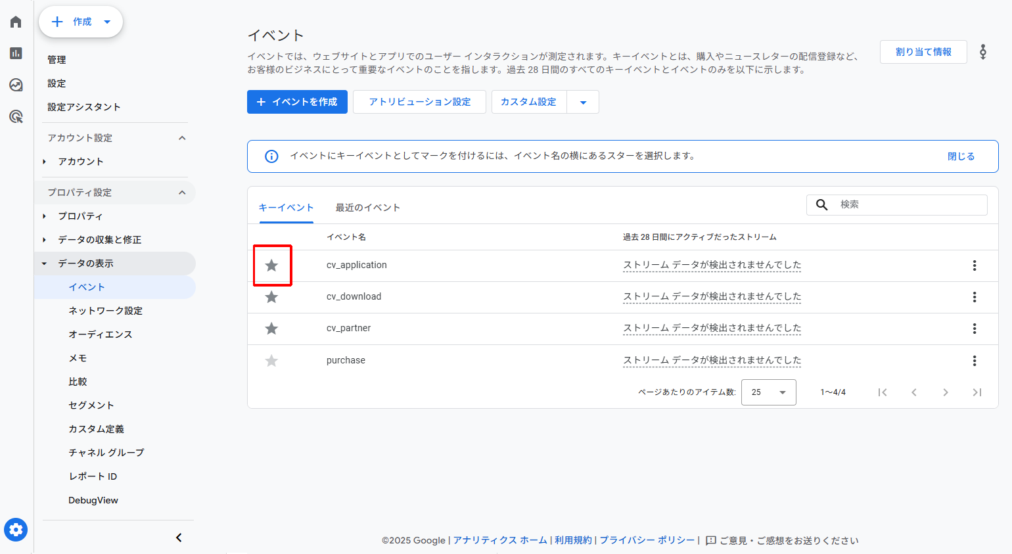The width and height of the screenshot is (1012, 554).
Task: Switch to the 最近のイベント tab
Action: pos(367,207)
